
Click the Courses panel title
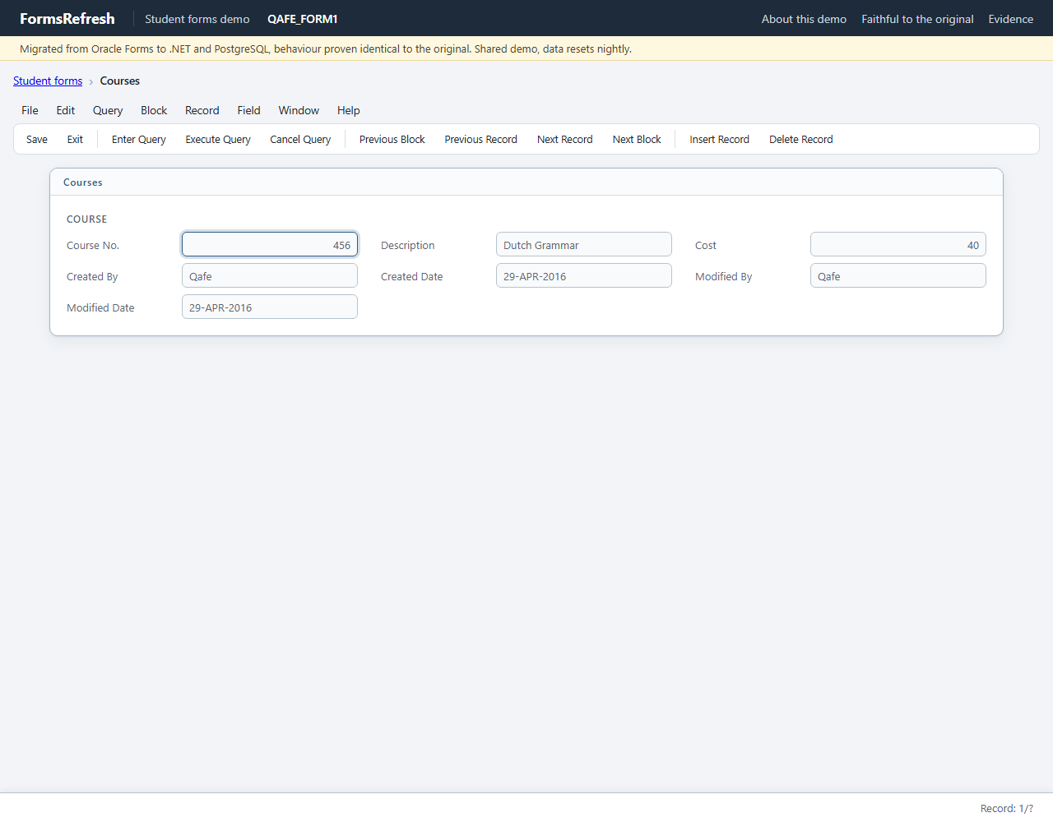(83, 182)
